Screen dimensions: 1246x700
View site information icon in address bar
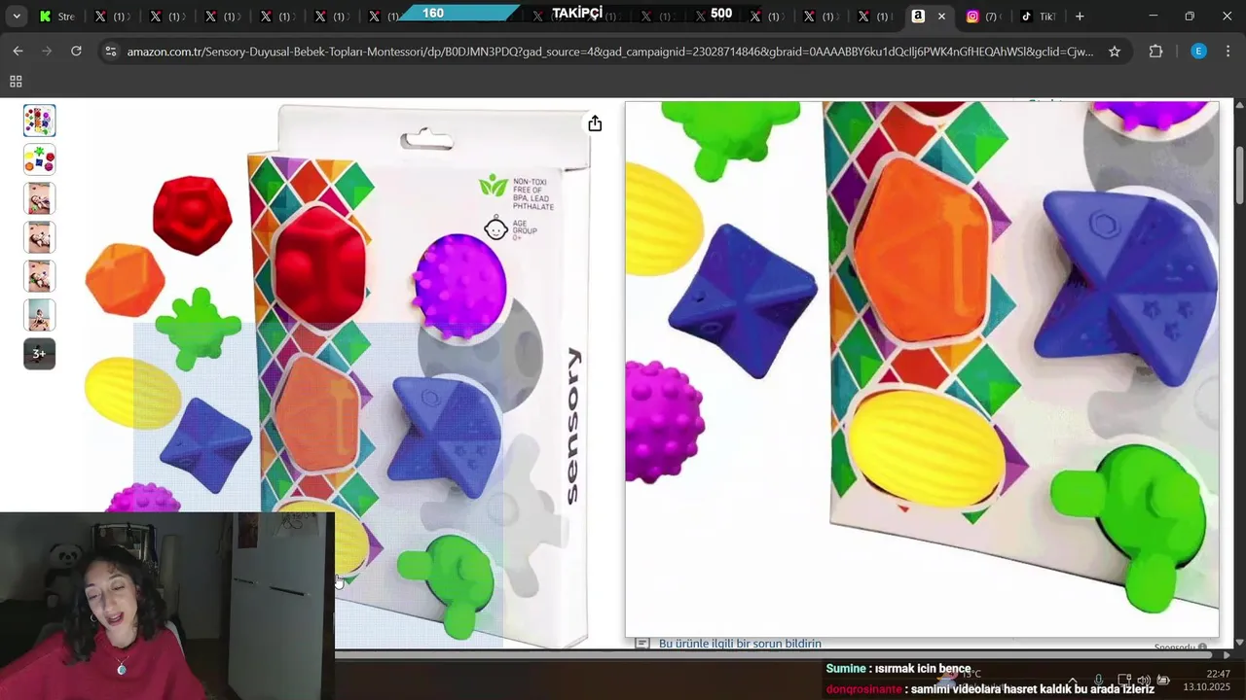tap(111, 51)
